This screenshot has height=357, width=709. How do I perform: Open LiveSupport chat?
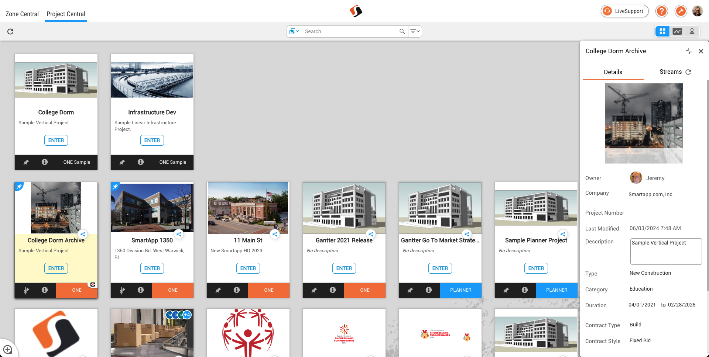pyautogui.click(x=625, y=11)
